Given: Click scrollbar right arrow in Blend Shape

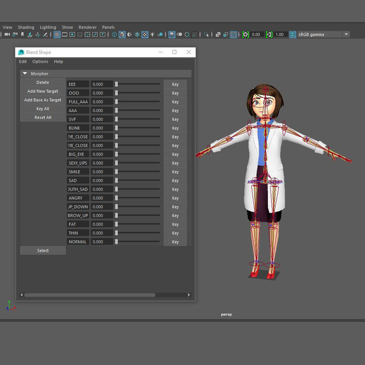Looking at the screenshot, I should tap(189, 295).
